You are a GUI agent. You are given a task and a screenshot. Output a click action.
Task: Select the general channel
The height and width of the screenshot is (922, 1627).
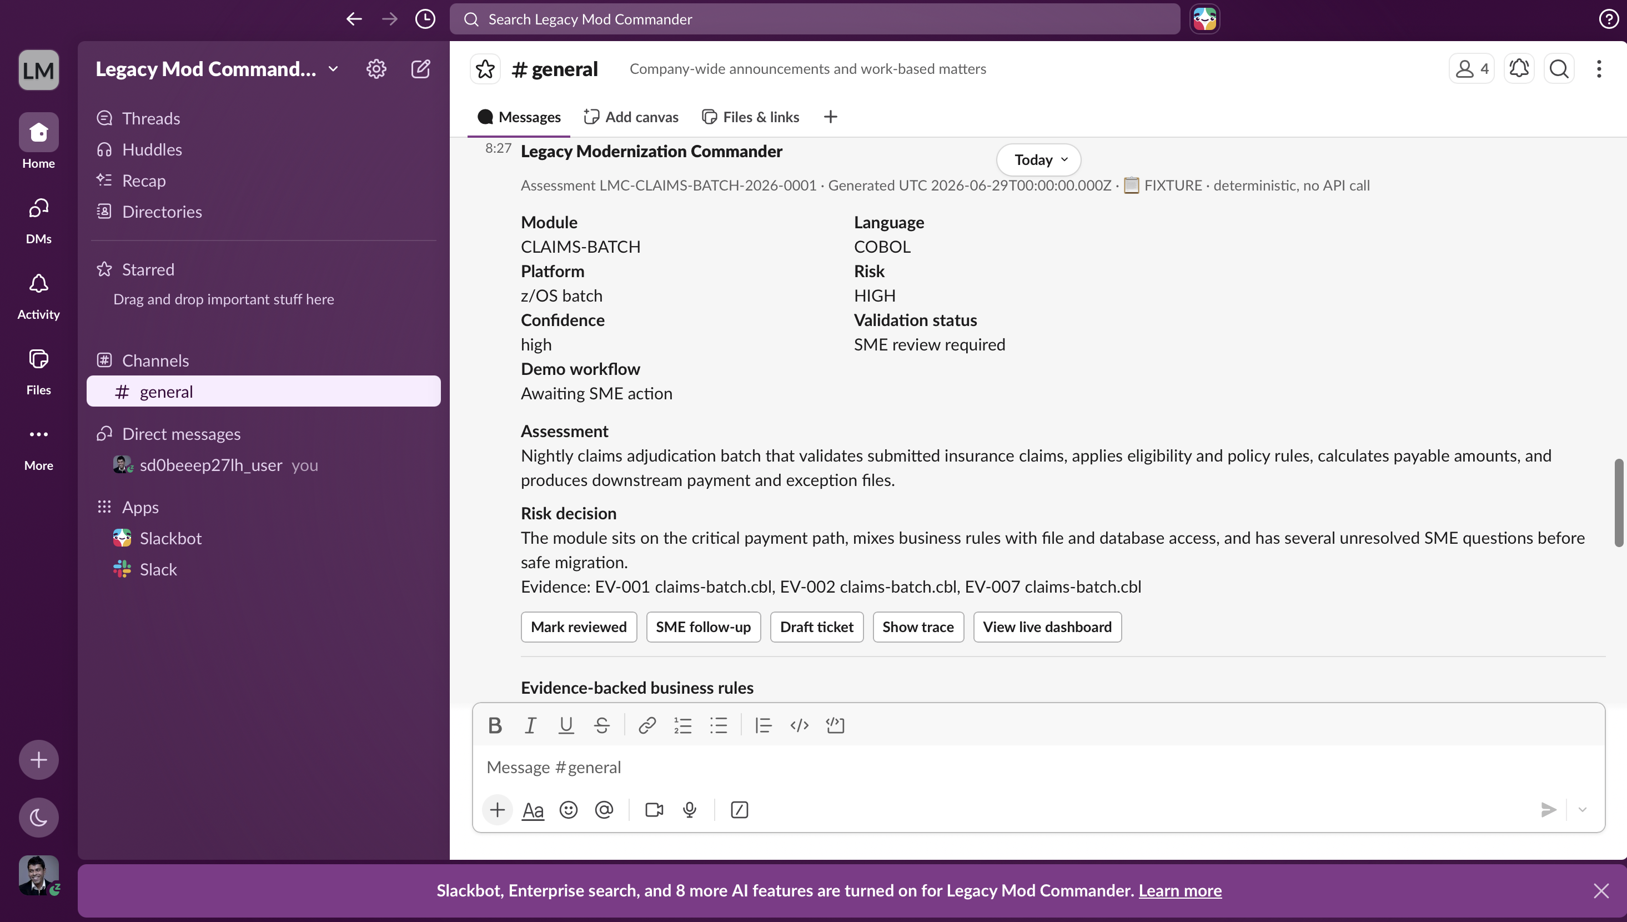264,392
